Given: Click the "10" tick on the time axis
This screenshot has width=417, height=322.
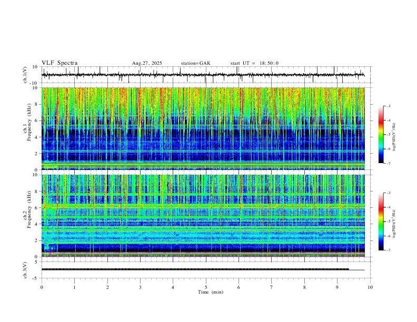Looking at the screenshot, I should click(x=370, y=287).
